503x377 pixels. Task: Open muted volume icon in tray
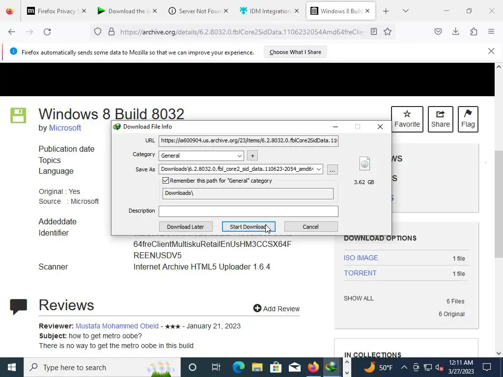tap(440, 368)
